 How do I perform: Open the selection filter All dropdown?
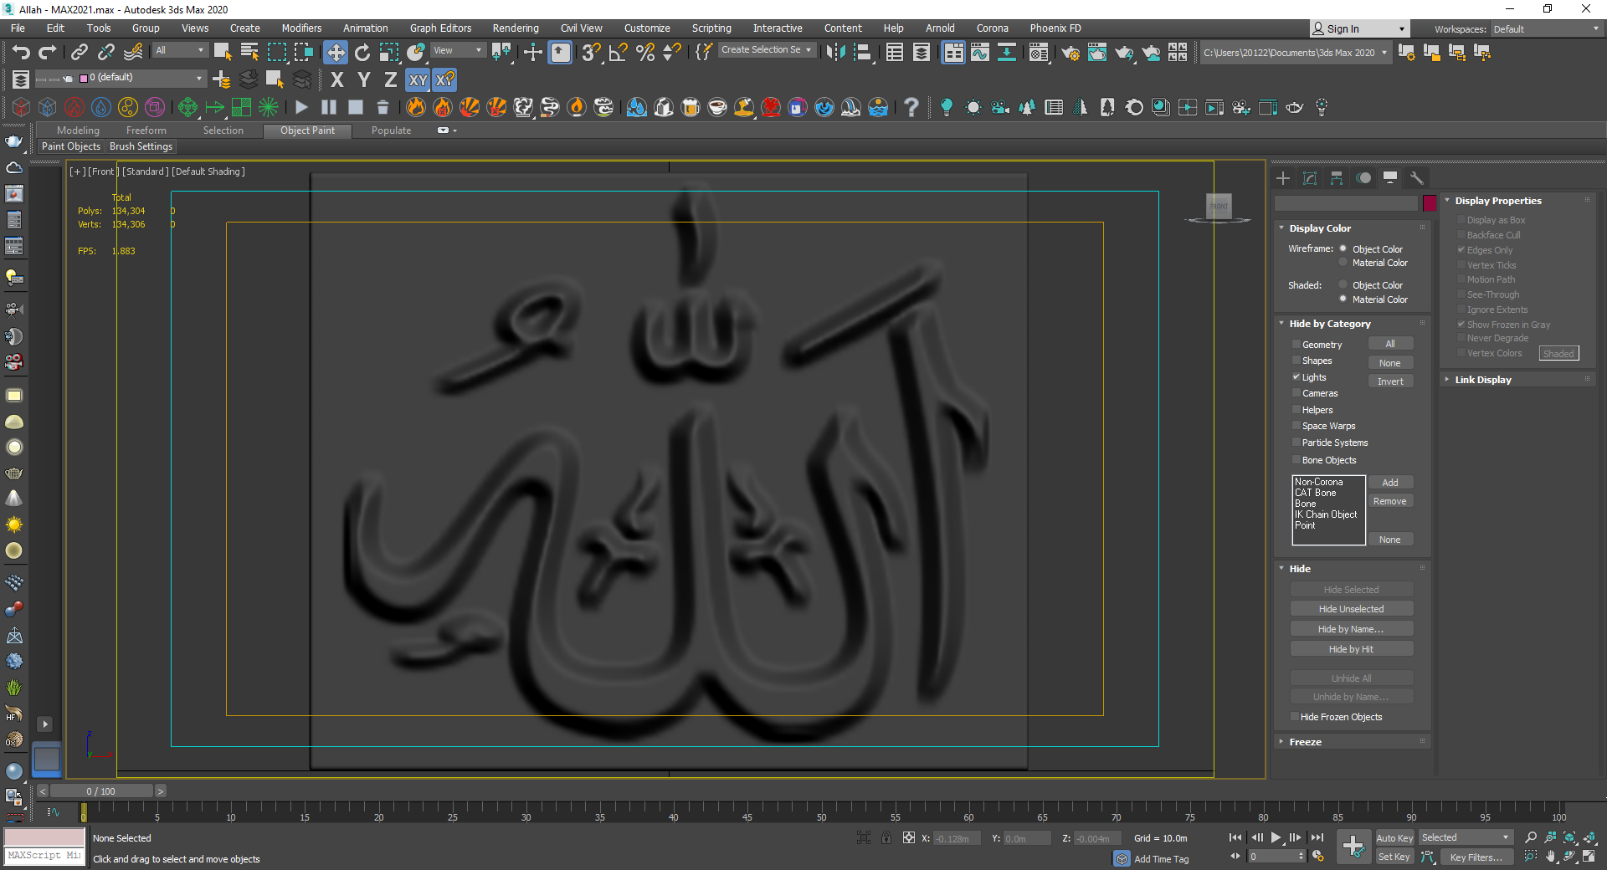pos(179,50)
